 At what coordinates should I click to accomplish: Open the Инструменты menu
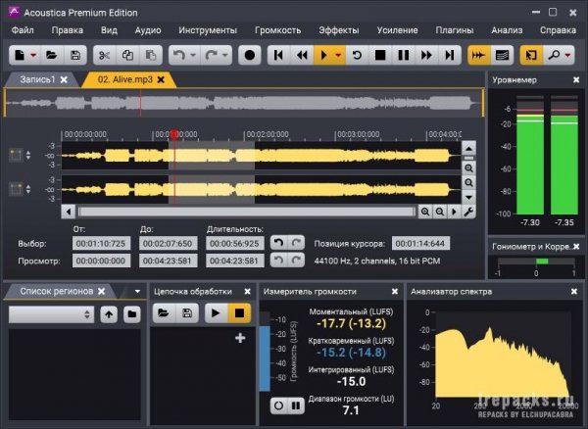coord(208,30)
